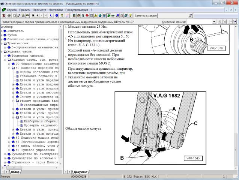Select 44 Шины, колеса tree item

[x=37, y=146]
